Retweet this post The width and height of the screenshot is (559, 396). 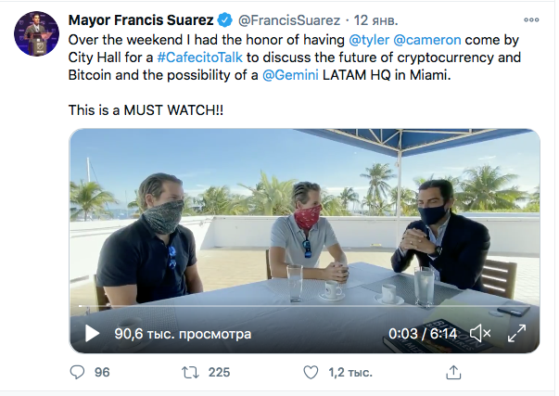tap(188, 372)
